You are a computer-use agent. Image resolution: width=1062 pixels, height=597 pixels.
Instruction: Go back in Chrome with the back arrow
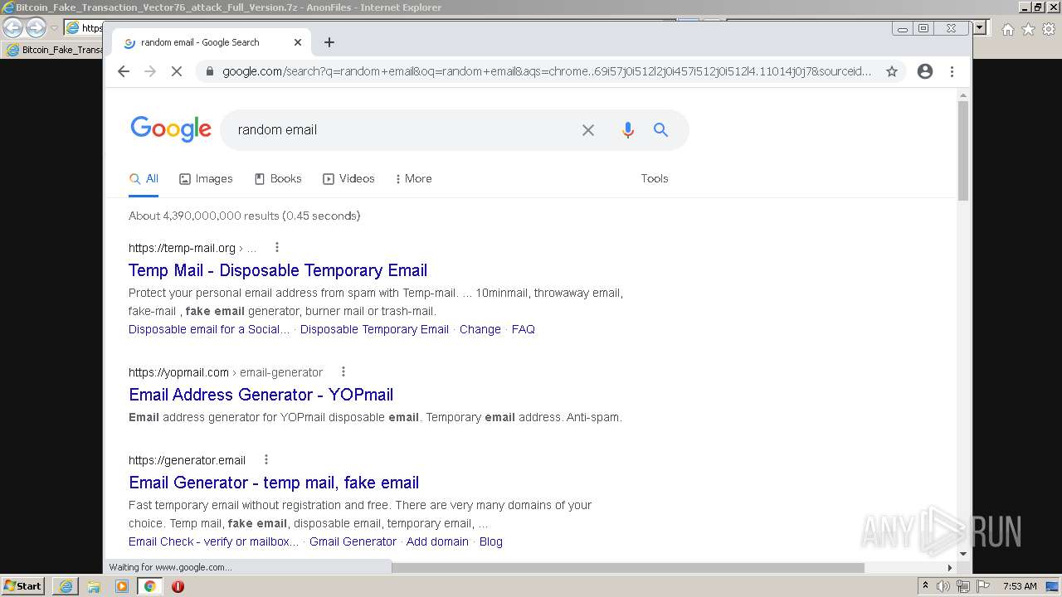point(124,71)
